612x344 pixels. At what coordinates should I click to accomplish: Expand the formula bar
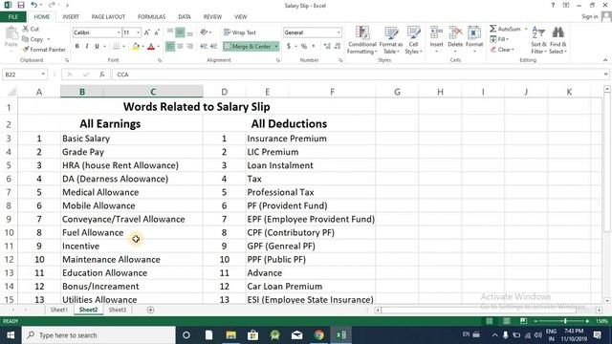605,75
